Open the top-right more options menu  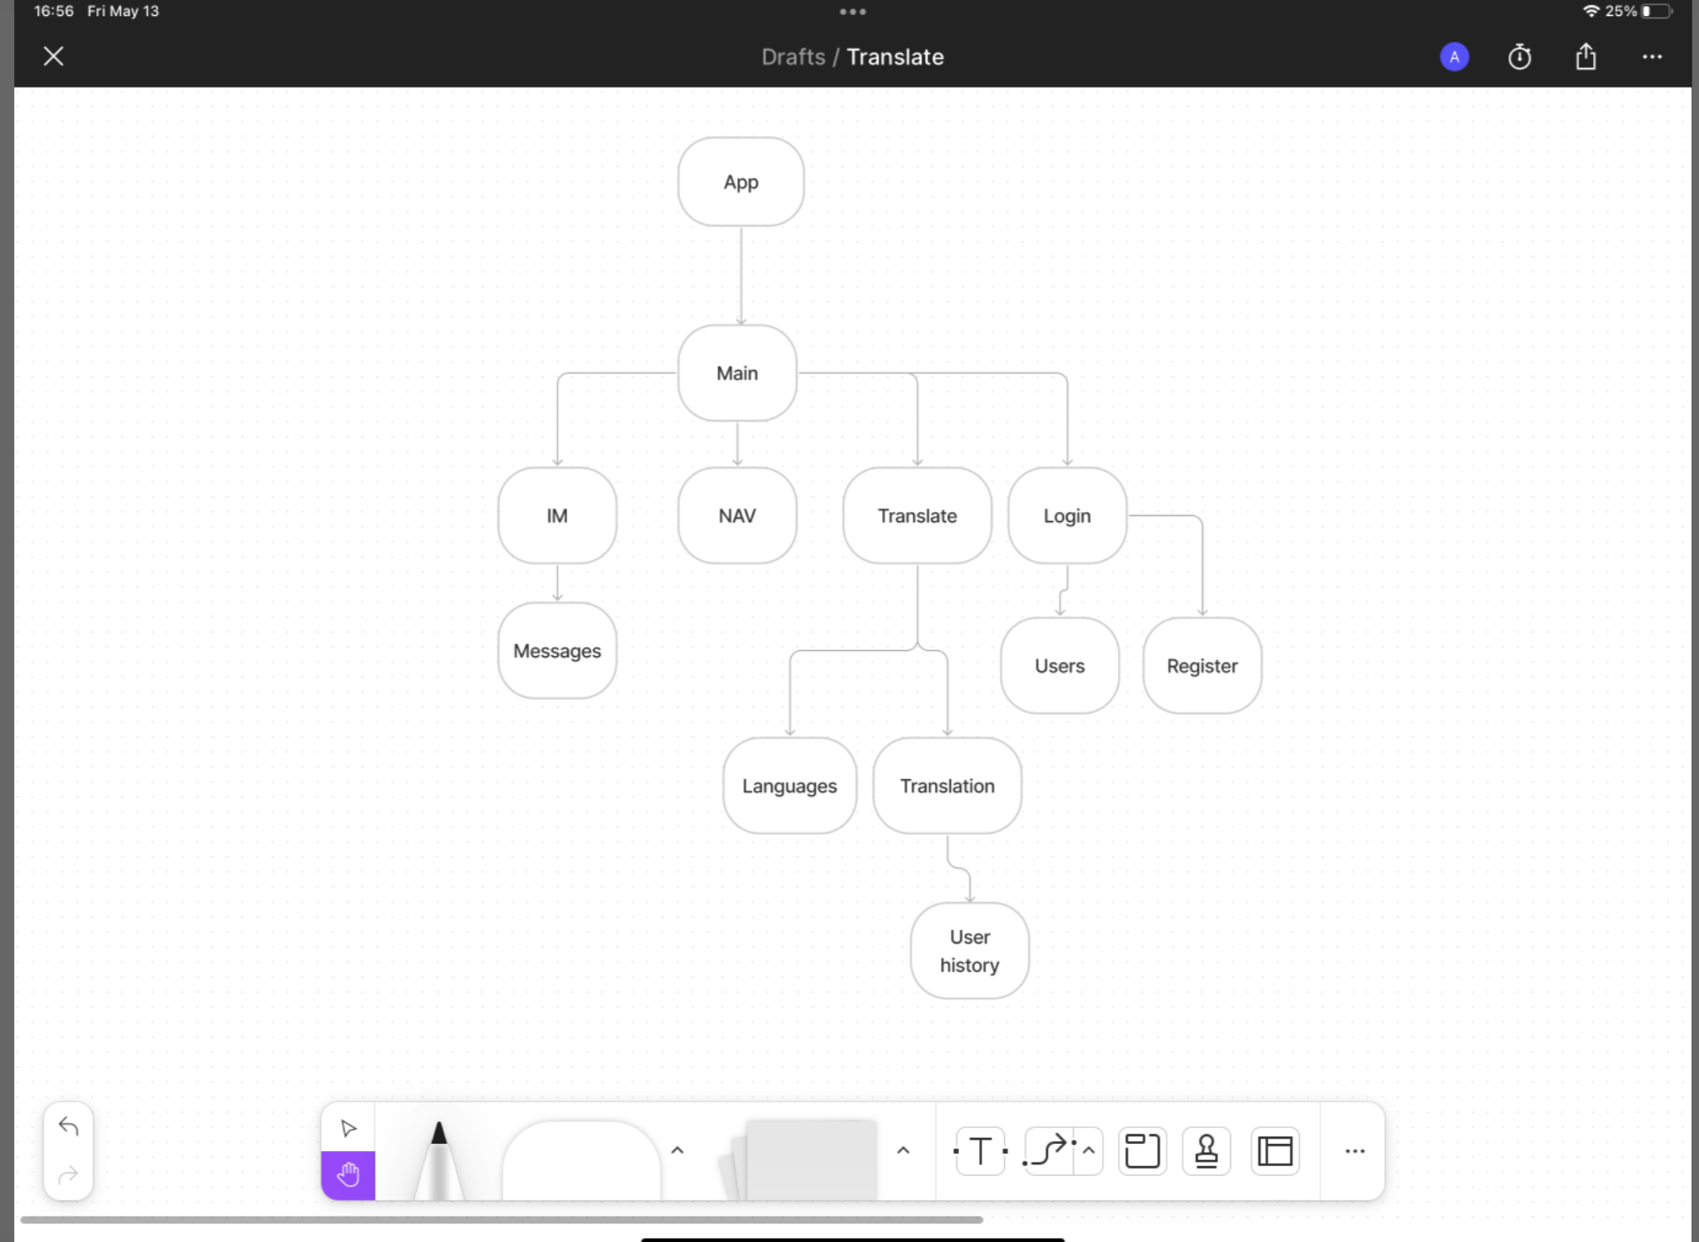tap(1652, 57)
